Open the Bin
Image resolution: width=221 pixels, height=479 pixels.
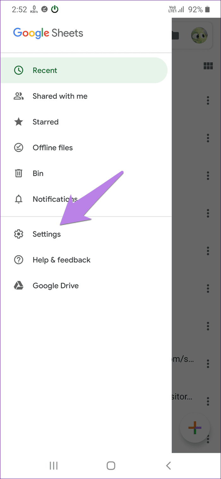click(86, 173)
